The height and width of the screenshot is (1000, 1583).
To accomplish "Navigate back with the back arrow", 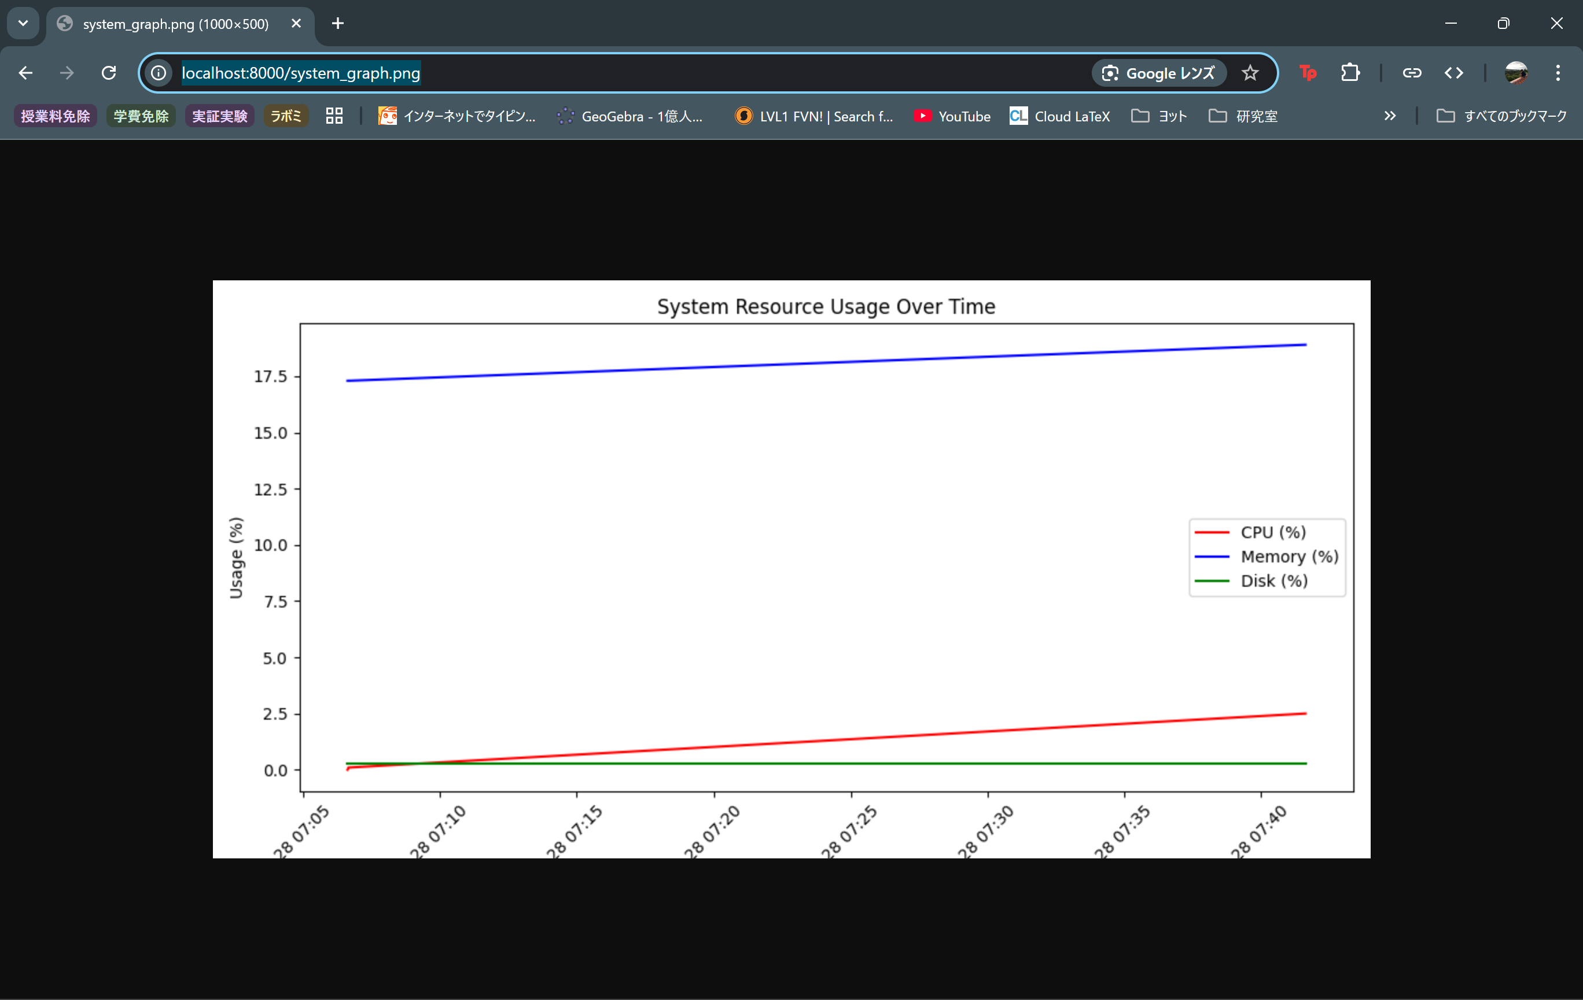I will [25, 73].
